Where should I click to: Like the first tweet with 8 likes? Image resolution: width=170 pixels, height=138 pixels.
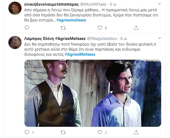(x=100, y=28)
